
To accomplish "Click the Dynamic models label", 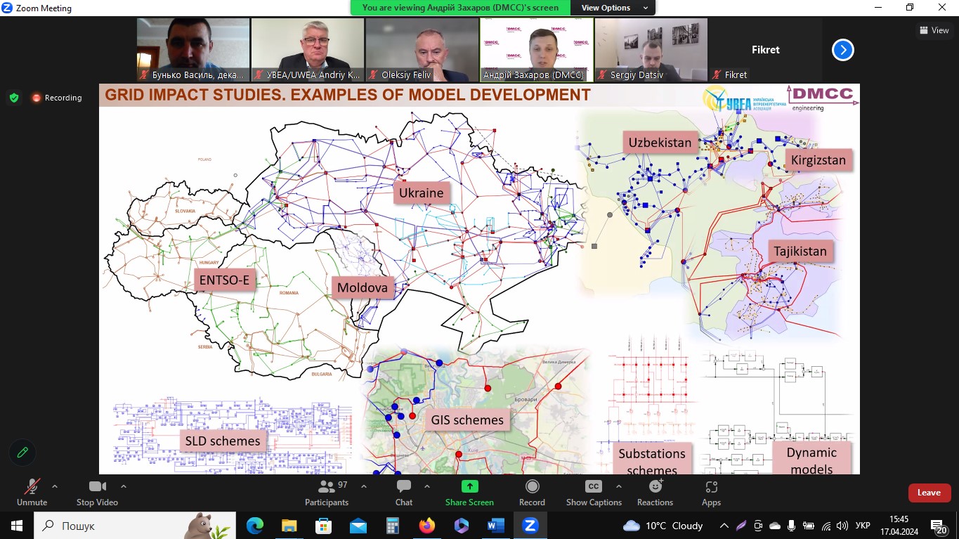I will click(x=811, y=458).
